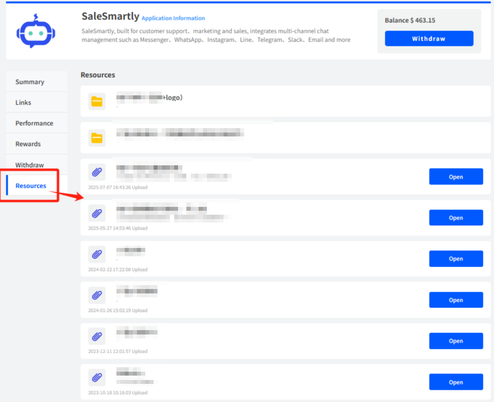Open the resource uploaded 2024-01-26 15:02:19
The width and height of the screenshot is (494, 402).
click(x=456, y=300)
